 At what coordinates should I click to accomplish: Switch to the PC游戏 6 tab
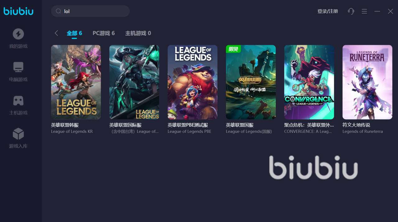[104, 33]
